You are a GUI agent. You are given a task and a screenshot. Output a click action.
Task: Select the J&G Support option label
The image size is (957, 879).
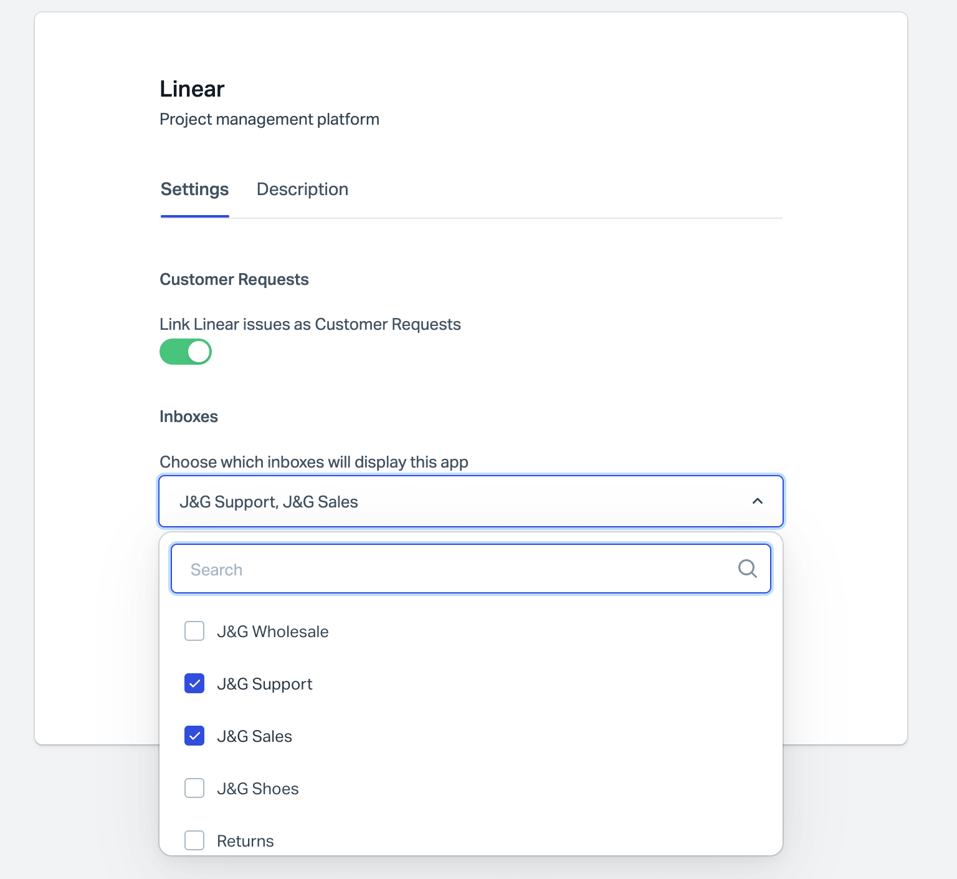[x=264, y=684]
